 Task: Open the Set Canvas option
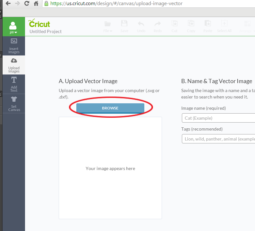14,103
